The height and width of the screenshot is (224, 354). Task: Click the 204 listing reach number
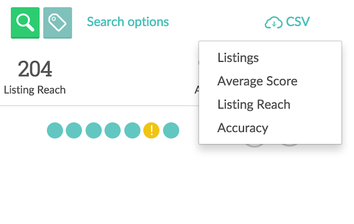coord(35,69)
